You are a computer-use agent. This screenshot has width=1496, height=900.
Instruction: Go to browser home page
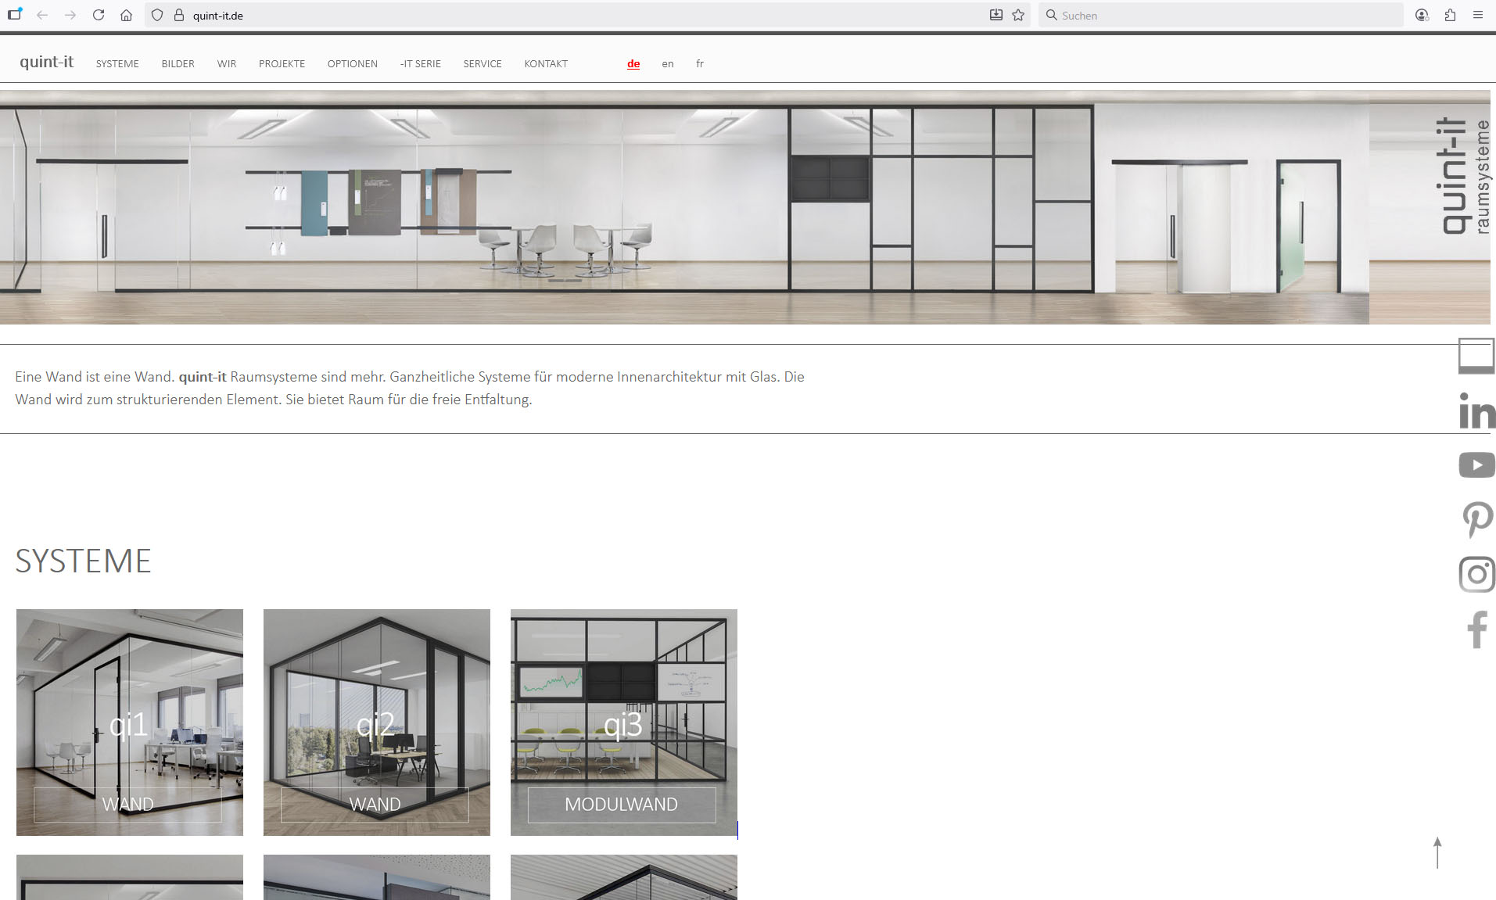(126, 15)
